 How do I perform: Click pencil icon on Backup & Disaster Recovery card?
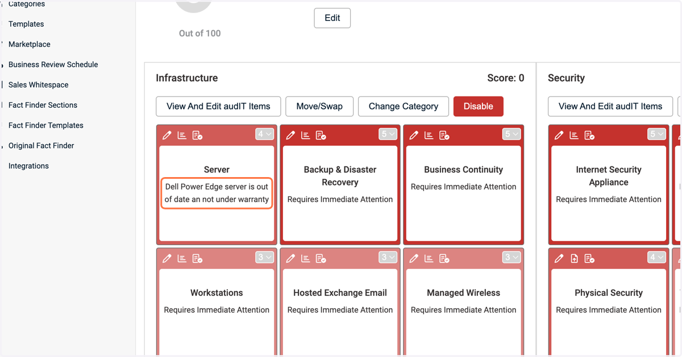[290, 135]
